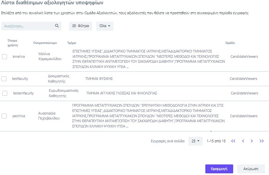Select the testenlfaculty row checkbox

pyautogui.click(x=5, y=93)
